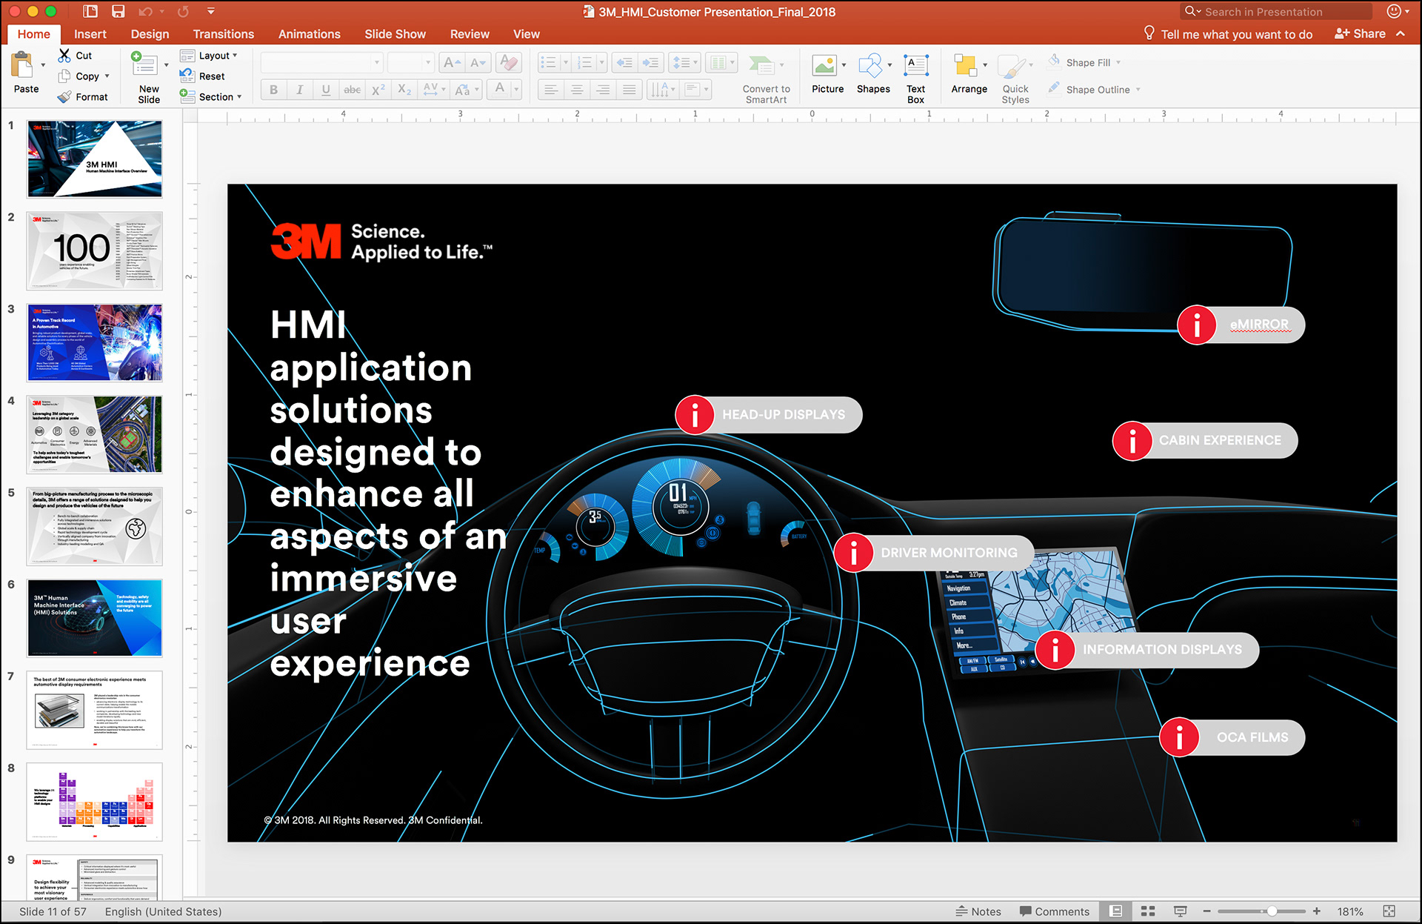
Task: Toggle Strikethrough formatting
Action: pos(352,90)
